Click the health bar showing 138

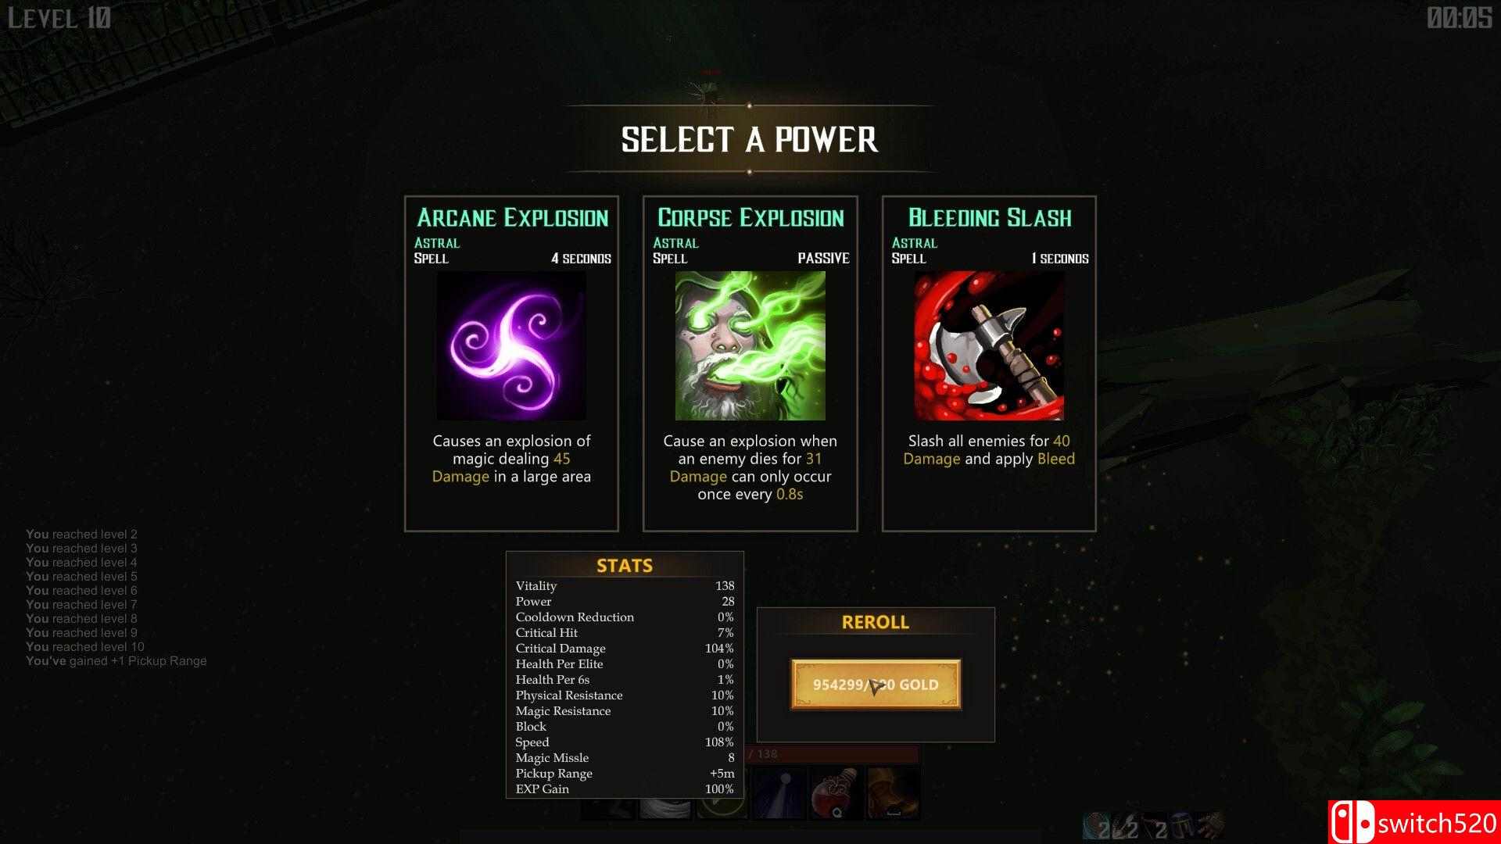tap(833, 754)
